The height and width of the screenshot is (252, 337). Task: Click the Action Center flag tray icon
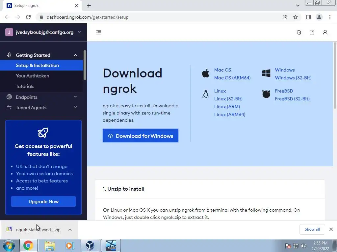pyautogui.click(x=288, y=246)
